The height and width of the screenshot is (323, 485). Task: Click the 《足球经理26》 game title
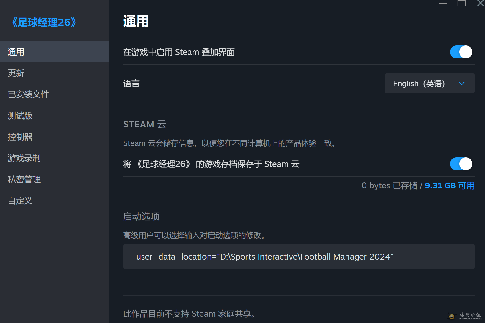(x=44, y=22)
